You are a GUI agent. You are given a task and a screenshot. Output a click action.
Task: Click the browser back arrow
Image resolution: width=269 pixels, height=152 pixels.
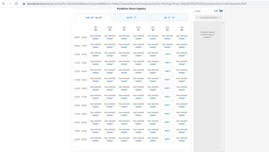coord(3,4)
